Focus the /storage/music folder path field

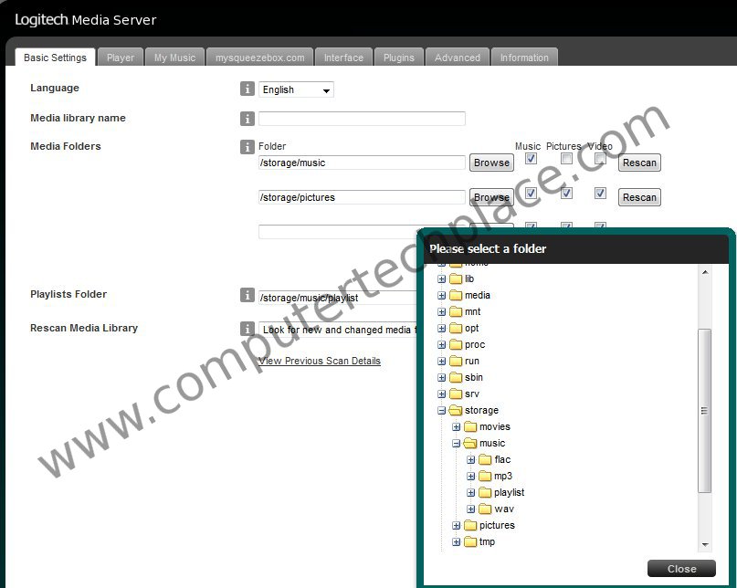point(362,163)
